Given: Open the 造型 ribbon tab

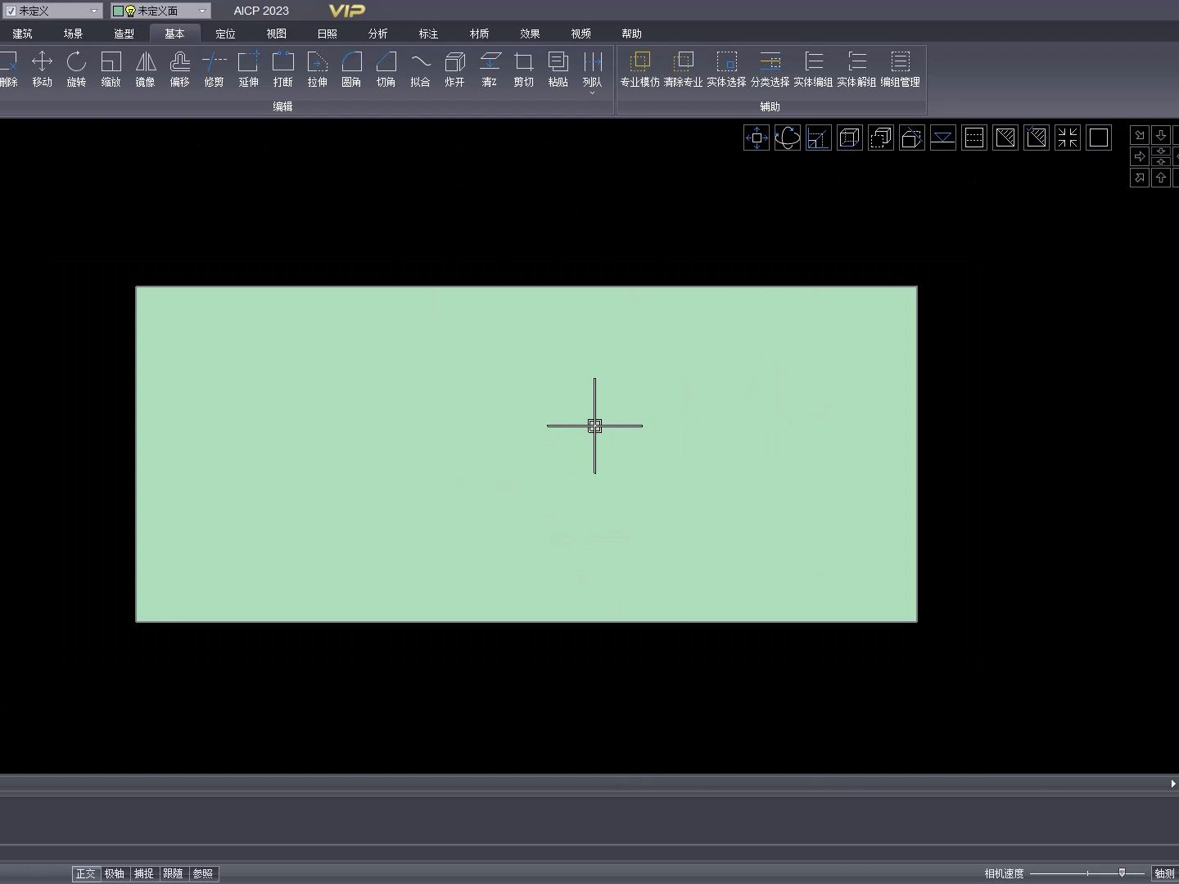Looking at the screenshot, I should (x=124, y=34).
